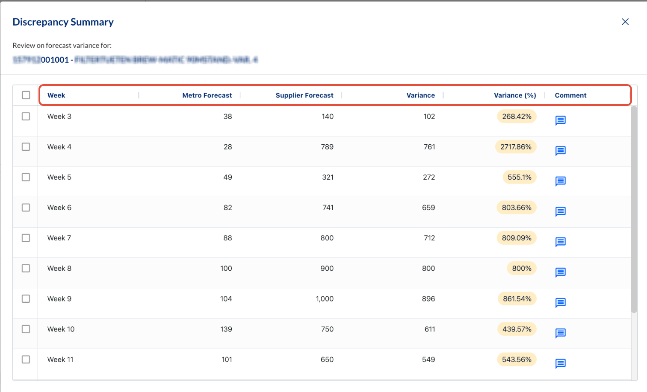Screen dimensions: 647x392
Task: Toggle the select-all header checkbox
Action: coord(26,95)
